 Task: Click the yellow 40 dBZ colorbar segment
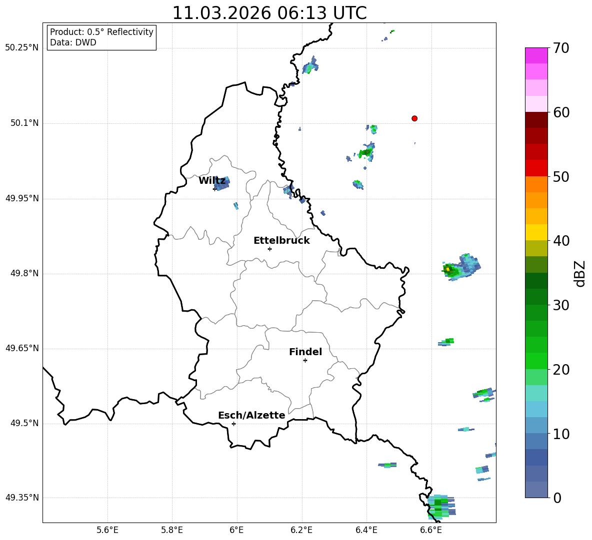point(536,232)
